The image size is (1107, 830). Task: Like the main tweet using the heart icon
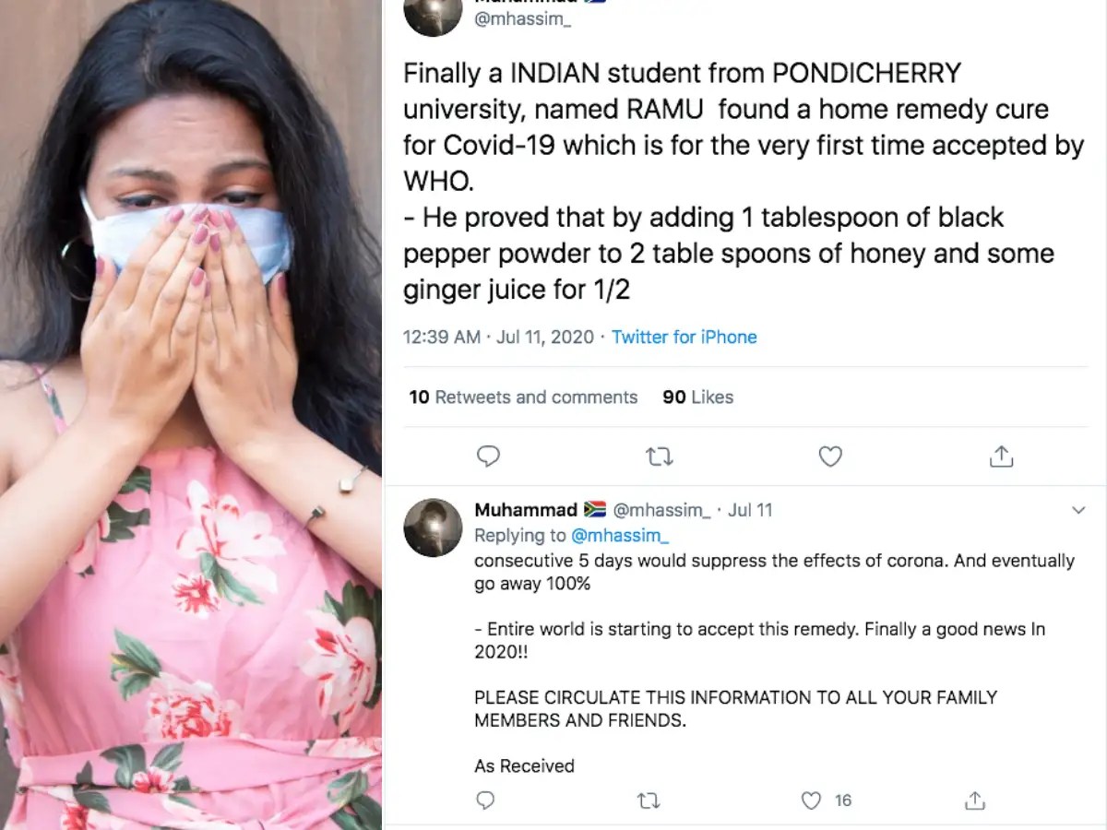[830, 456]
